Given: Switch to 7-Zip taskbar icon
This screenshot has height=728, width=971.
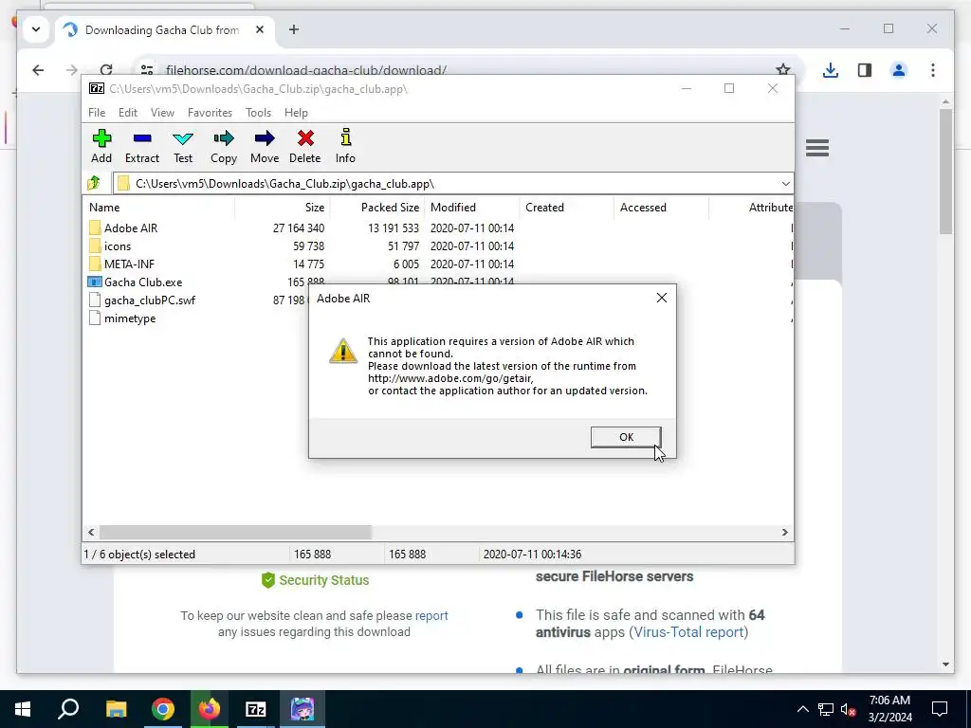Looking at the screenshot, I should (x=255, y=709).
